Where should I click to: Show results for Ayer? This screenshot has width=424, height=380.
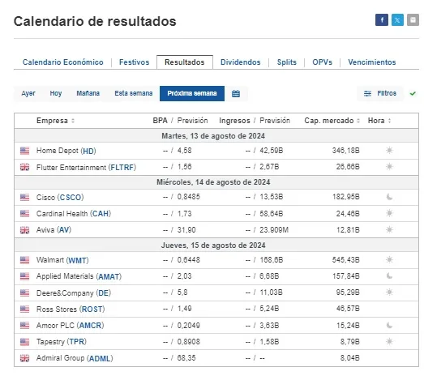click(28, 93)
